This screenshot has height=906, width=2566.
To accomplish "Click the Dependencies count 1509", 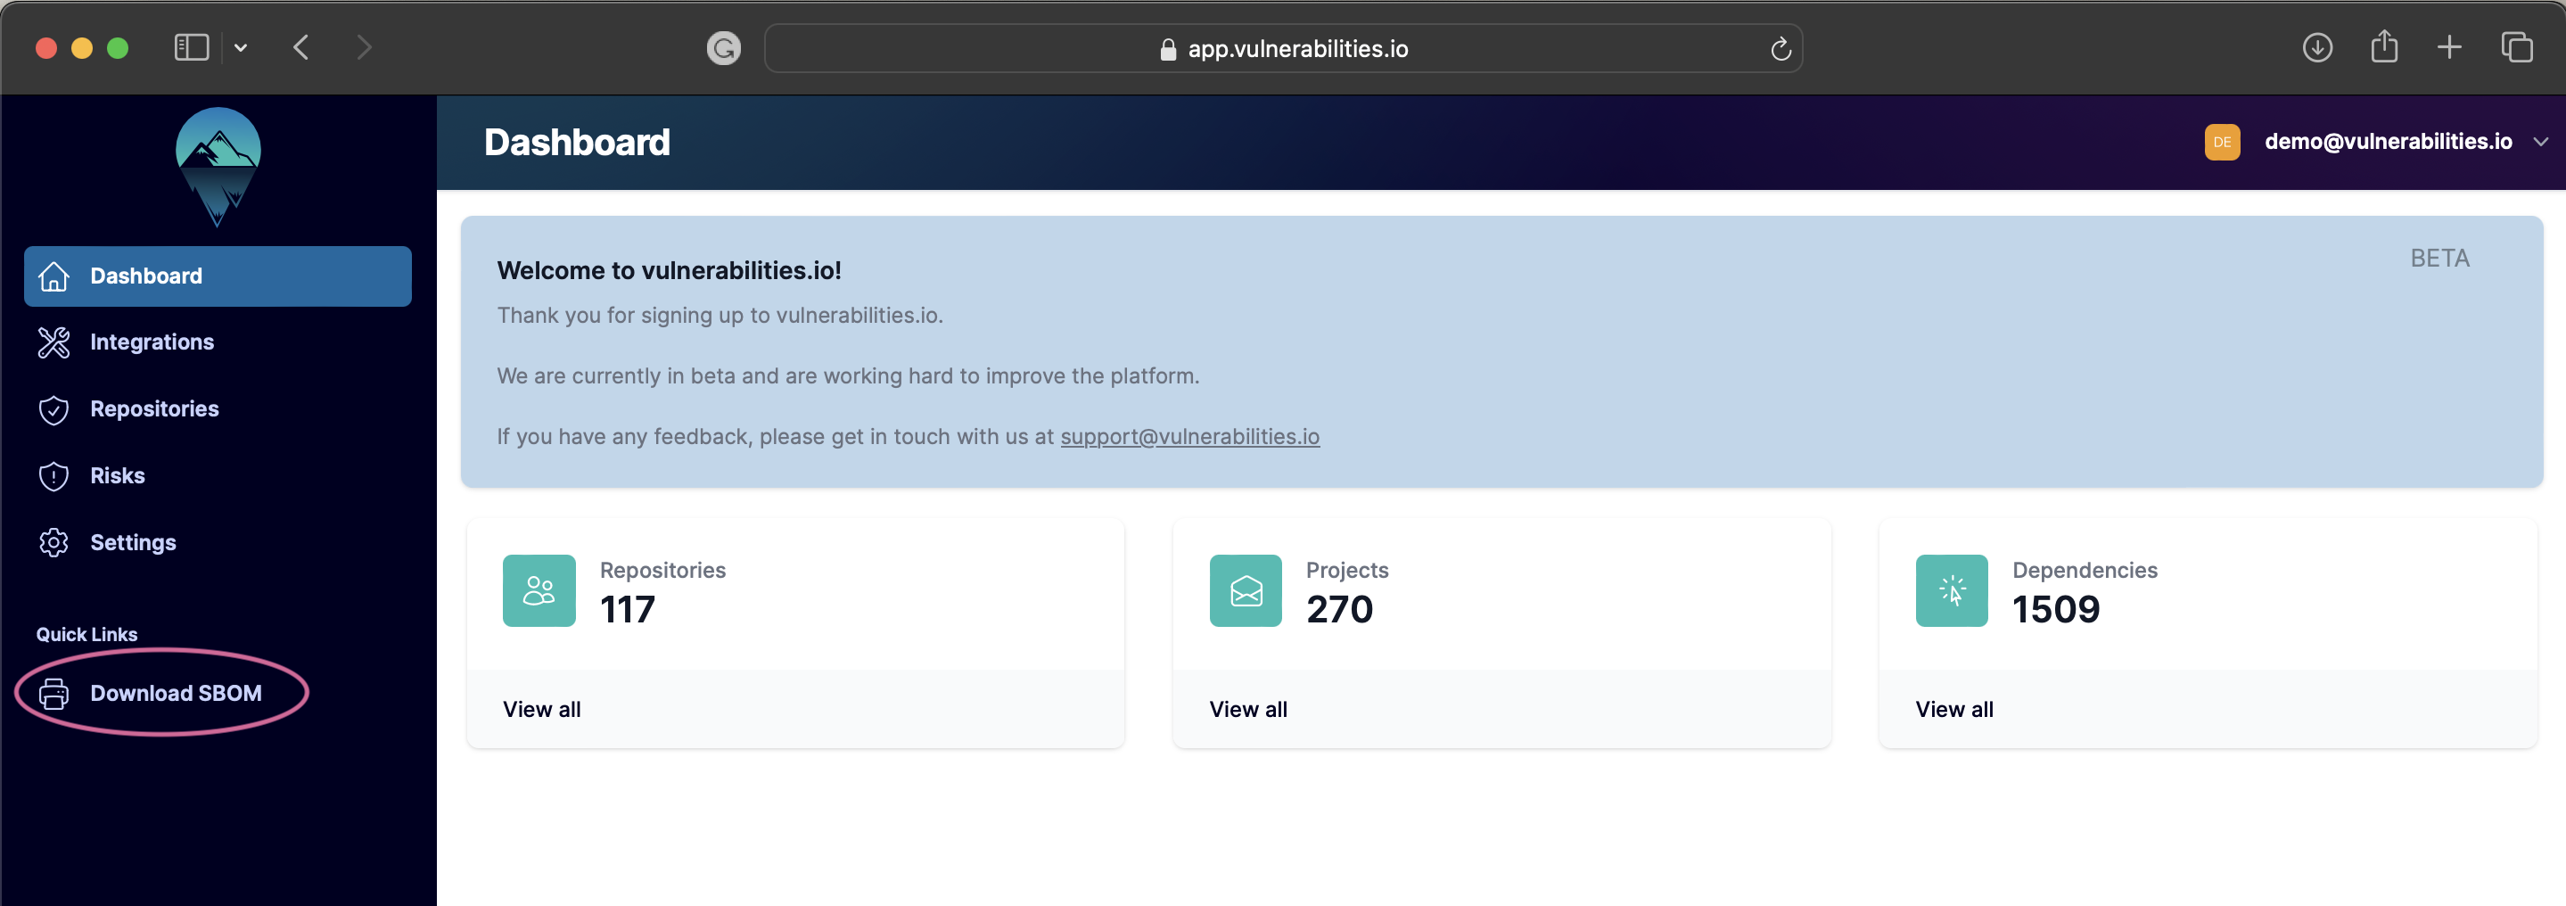I will (2056, 610).
